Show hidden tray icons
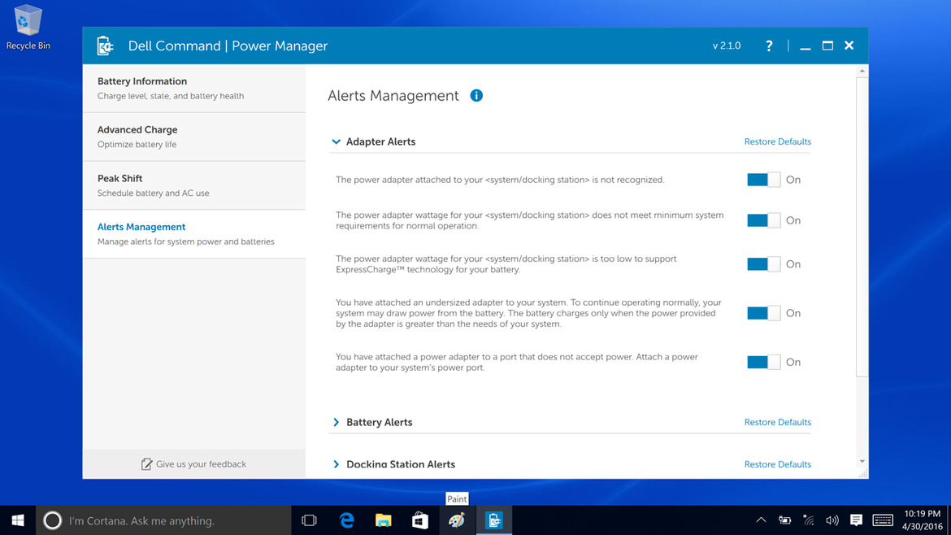The height and width of the screenshot is (535, 951). pos(761,520)
